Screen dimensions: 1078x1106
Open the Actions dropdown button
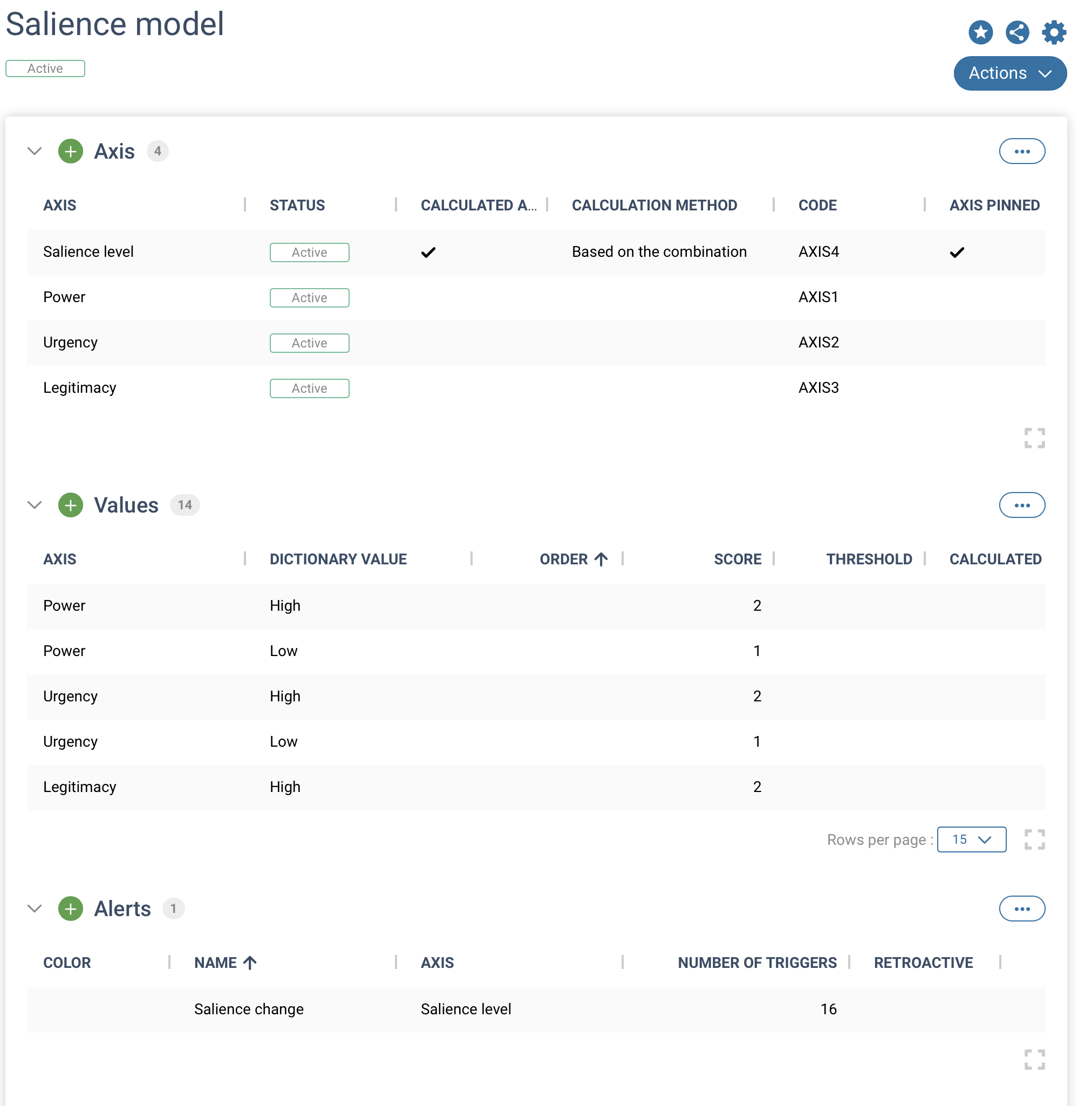point(1010,73)
